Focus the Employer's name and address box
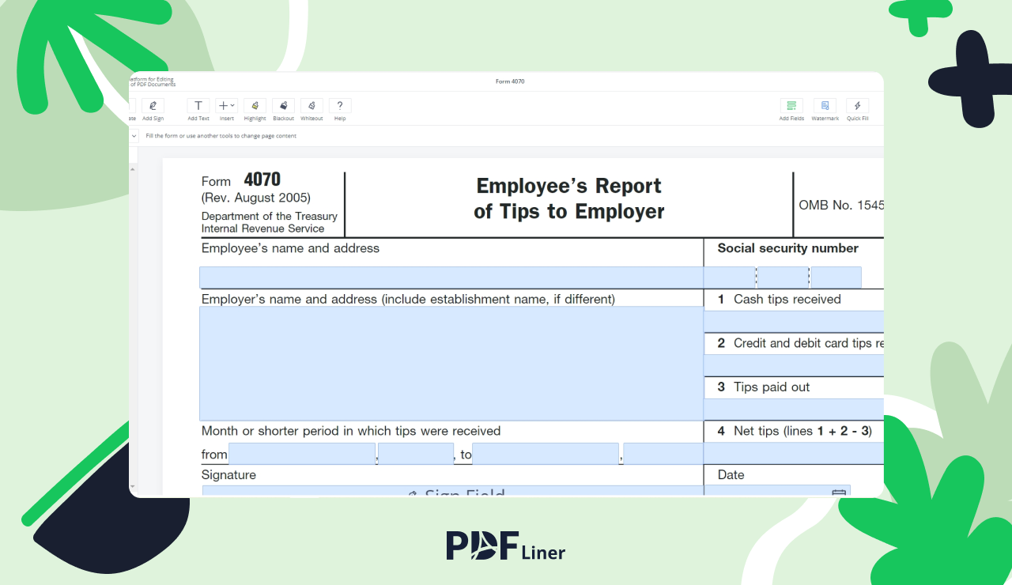Screen dimensions: 1012x585 tap(451, 363)
